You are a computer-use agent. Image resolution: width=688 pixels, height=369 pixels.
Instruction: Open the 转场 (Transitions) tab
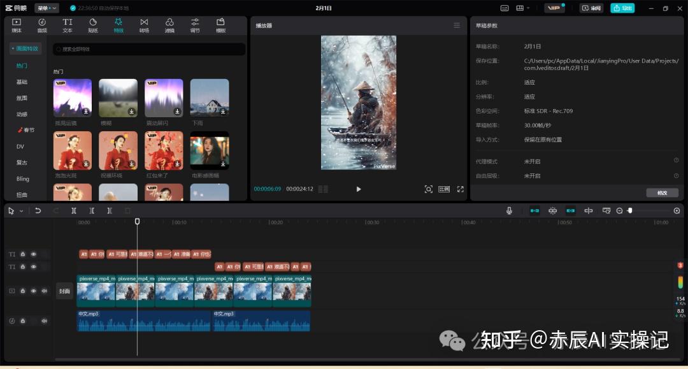tap(144, 25)
